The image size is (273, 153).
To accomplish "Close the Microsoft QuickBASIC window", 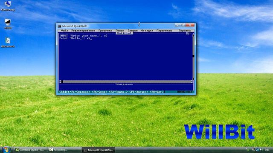I will pos(190,25).
